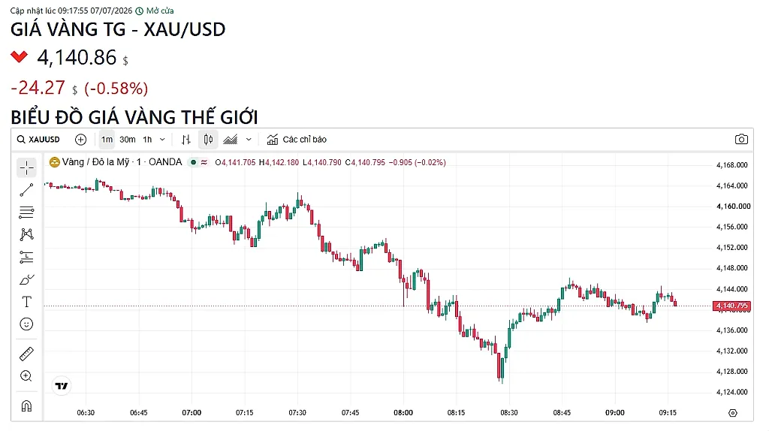
Task: Toggle candlestick chart style
Action: point(208,140)
